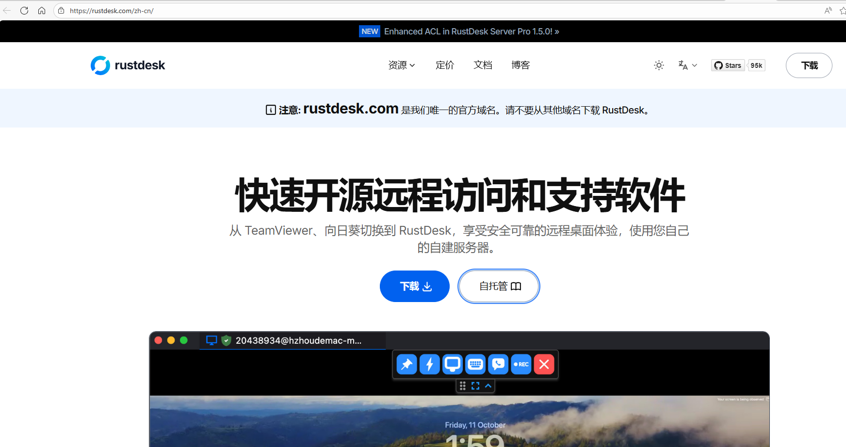Click the info icon beside 注意
The height and width of the screenshot is (447, 846).
click(271, 110)
